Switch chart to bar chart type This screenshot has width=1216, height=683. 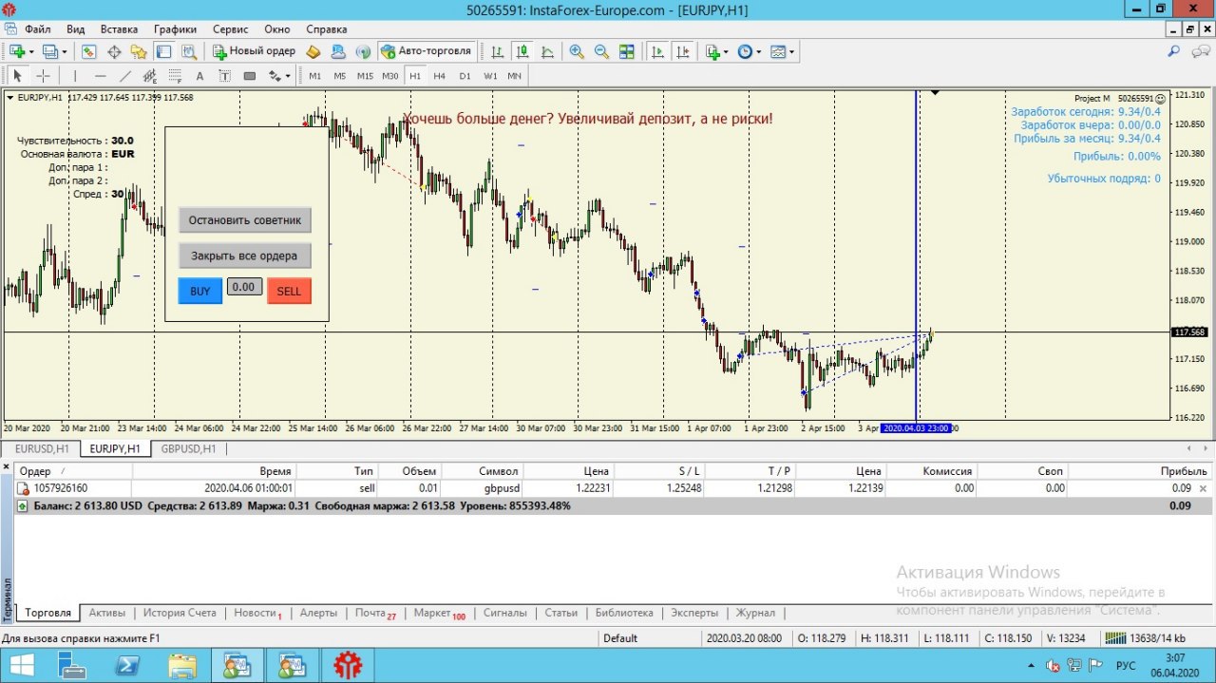coord(498,51)
